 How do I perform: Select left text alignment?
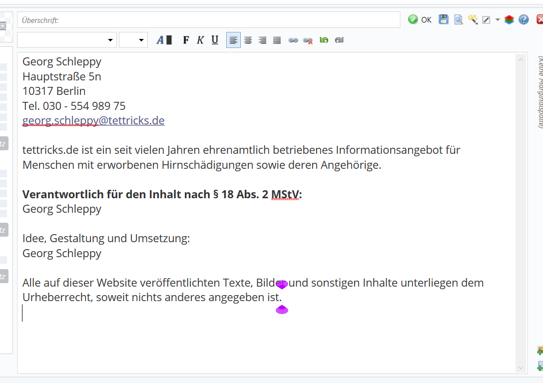pos(233,40)
